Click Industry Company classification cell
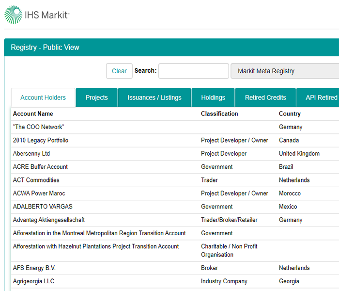 tap(224, 281)
